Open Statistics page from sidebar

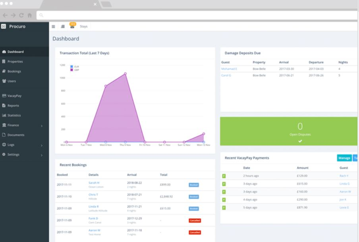(x=12, y=115)
